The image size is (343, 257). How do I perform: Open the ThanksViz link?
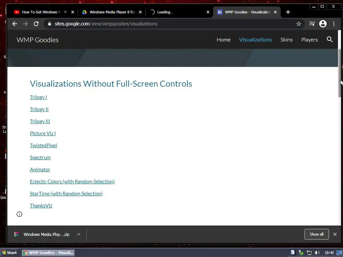[x=41, y=205]
